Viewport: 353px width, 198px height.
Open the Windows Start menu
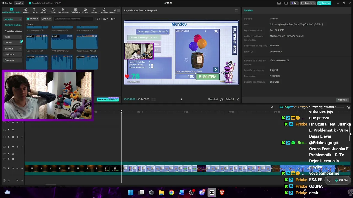131,193
